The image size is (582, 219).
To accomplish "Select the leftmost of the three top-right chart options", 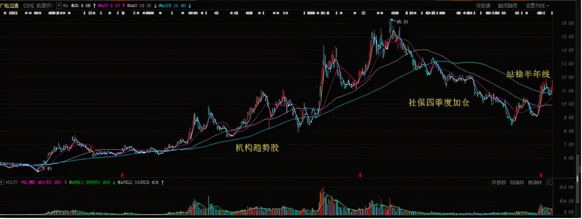I will coord(482,5).
